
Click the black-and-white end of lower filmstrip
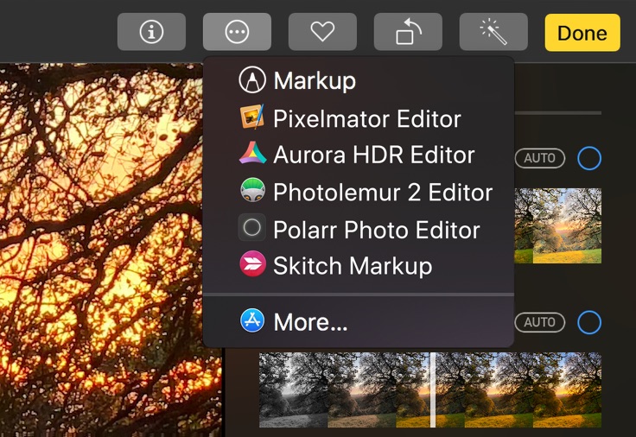tap(293, 389)
